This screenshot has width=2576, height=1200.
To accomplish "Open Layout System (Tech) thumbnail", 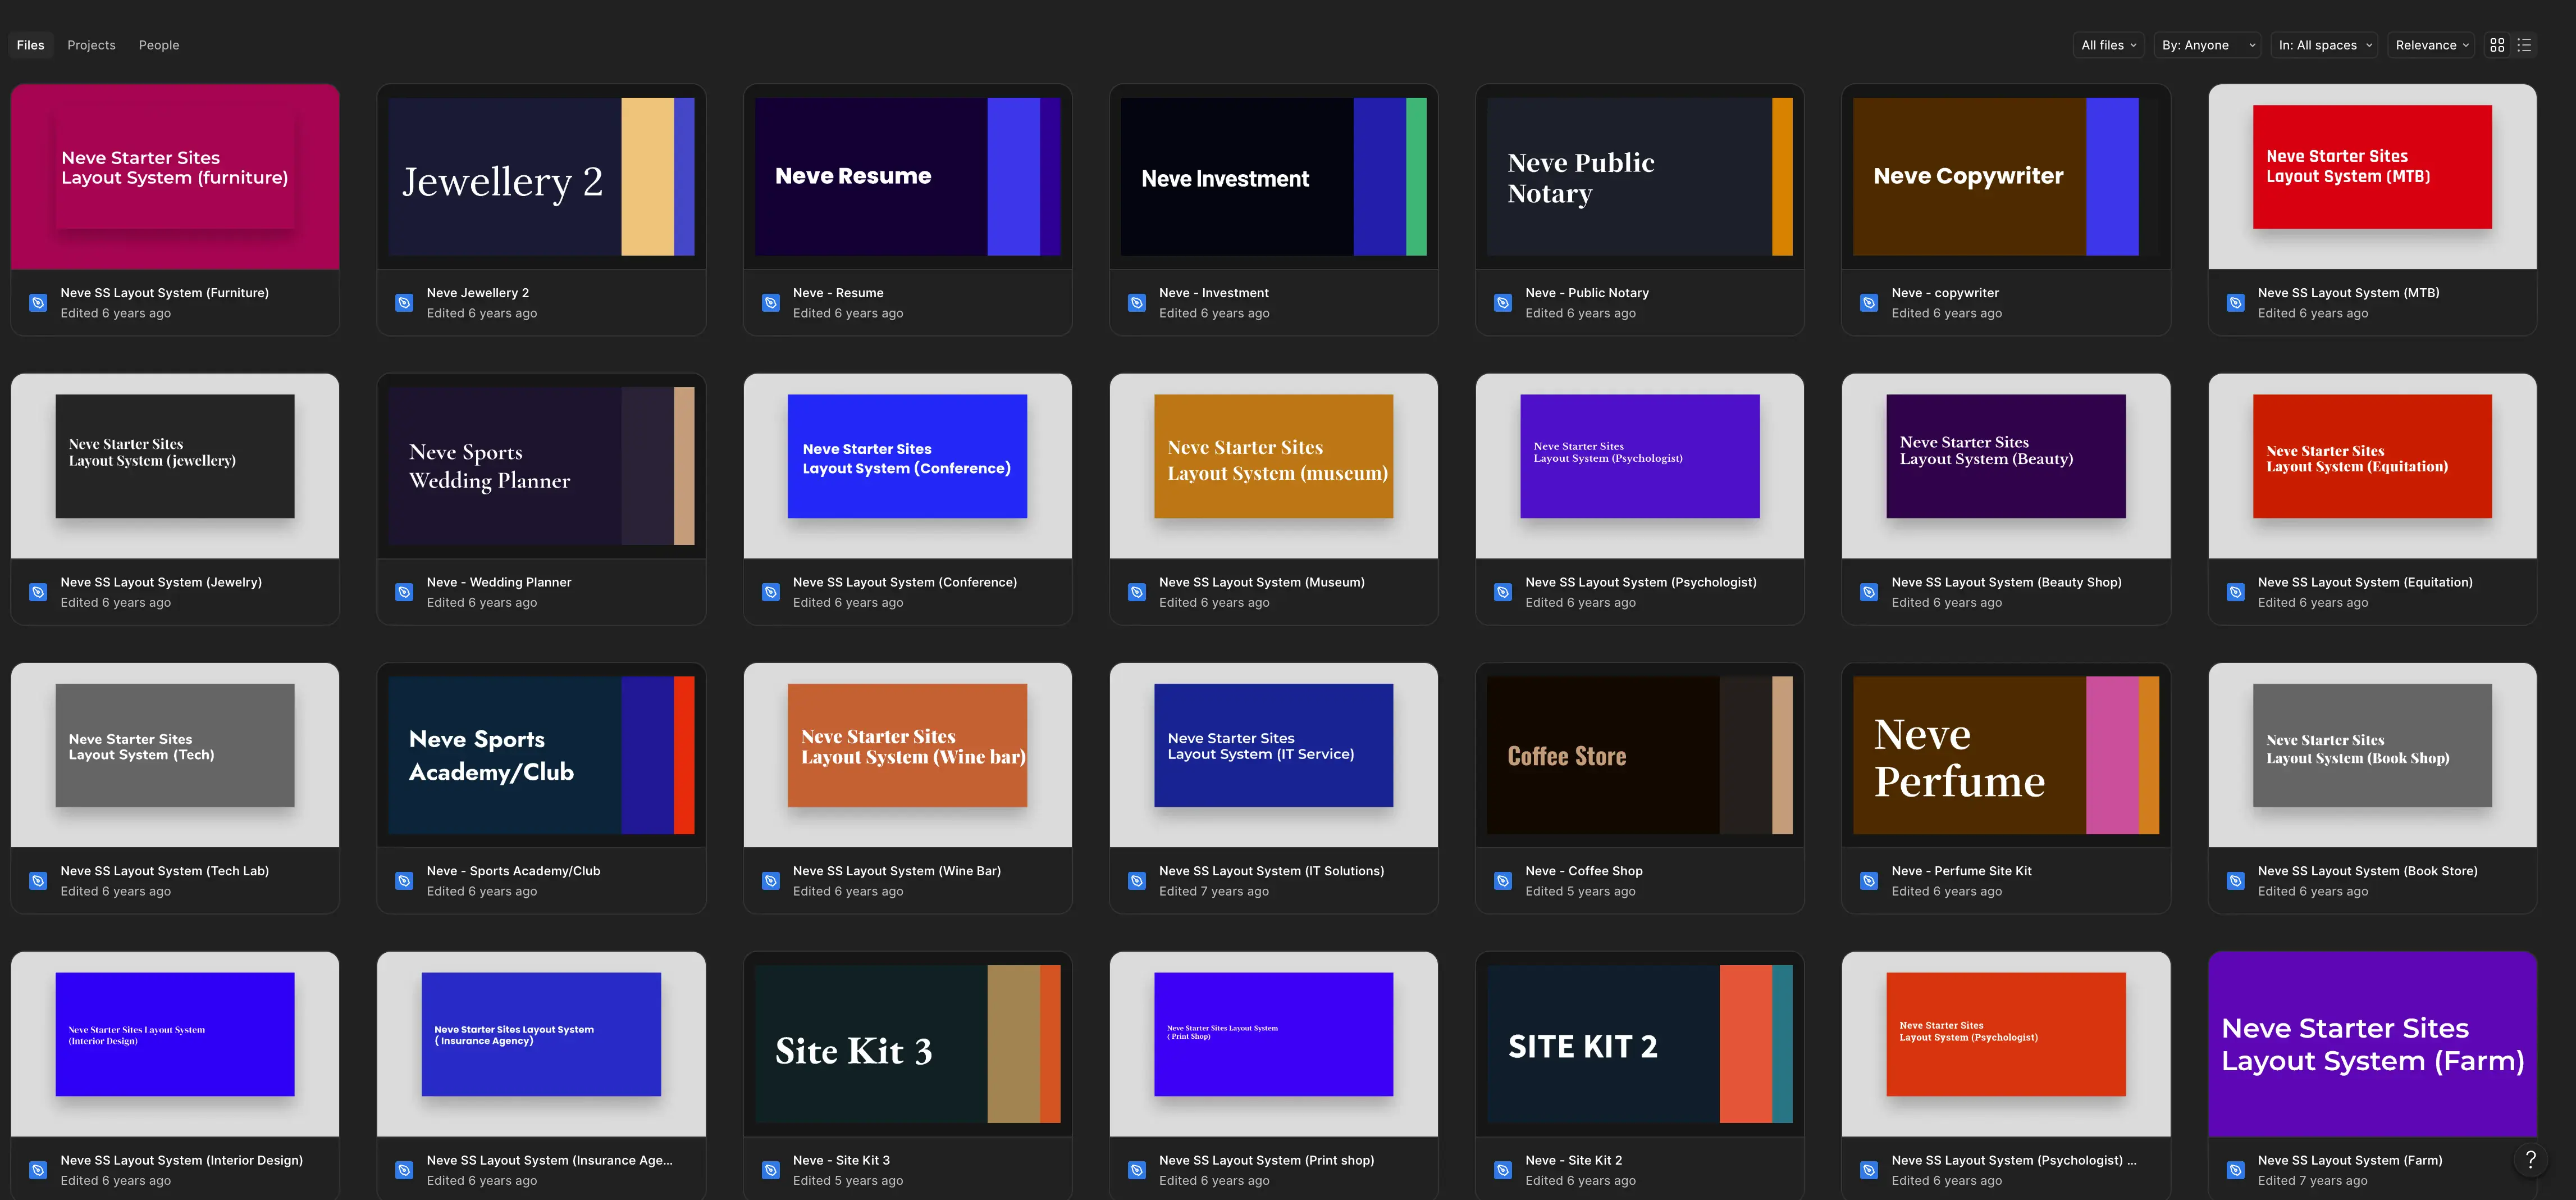I will tap(175, 754).
